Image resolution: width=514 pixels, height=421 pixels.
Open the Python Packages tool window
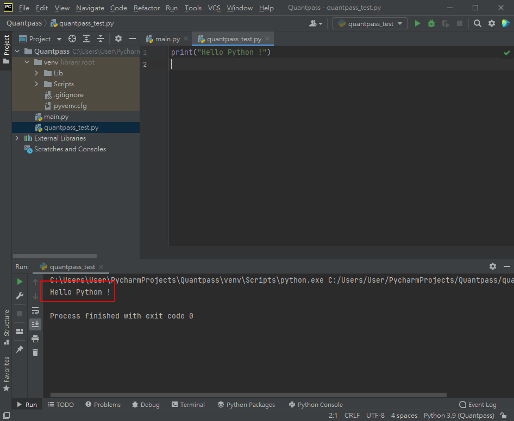pyautogui.click(x=246, y=405)
